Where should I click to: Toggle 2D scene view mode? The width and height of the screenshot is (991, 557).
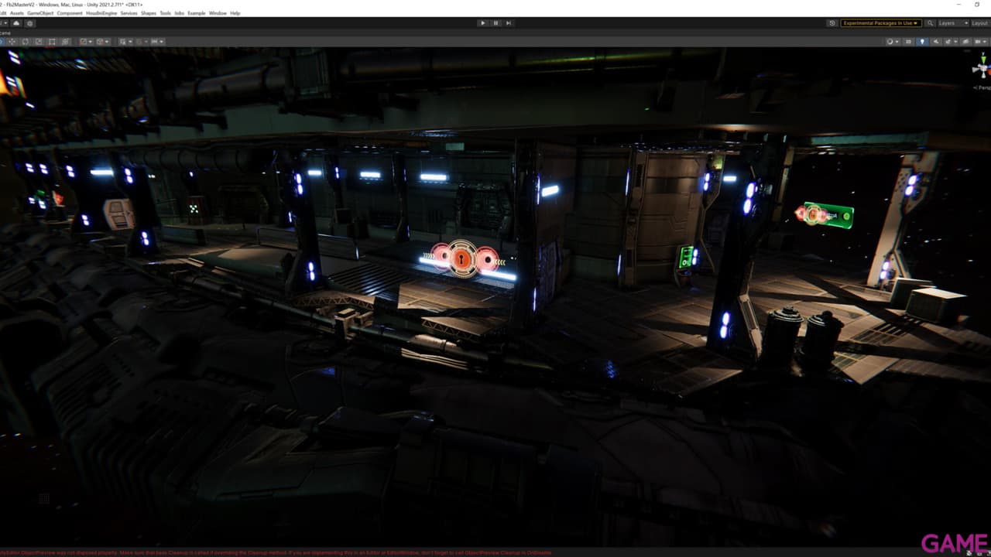pos(909,42)
